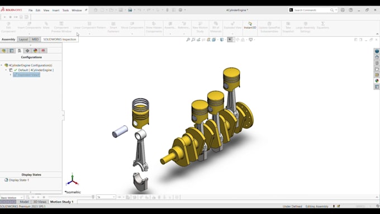Click the Exploded View tool

pyautogui.click(x=232, y=26)
